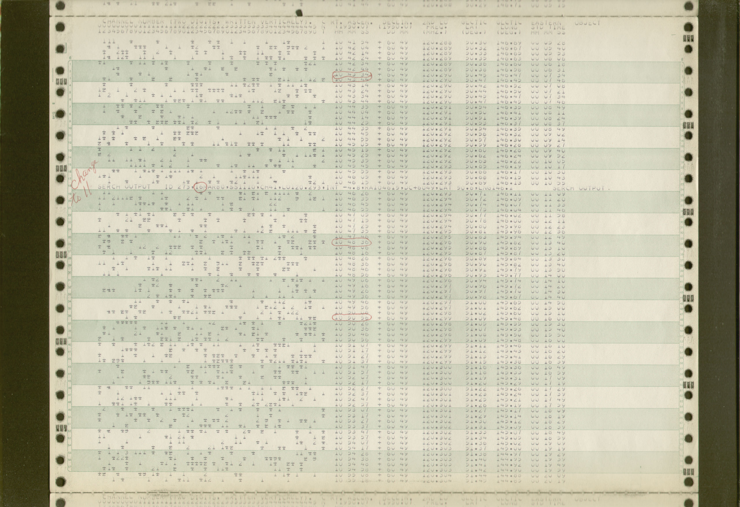740x507 pixels.
Task: Click the galactic longitude value "144.97"
Action: (509, 454)
